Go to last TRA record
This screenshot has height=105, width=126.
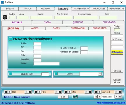click(30, 92)
